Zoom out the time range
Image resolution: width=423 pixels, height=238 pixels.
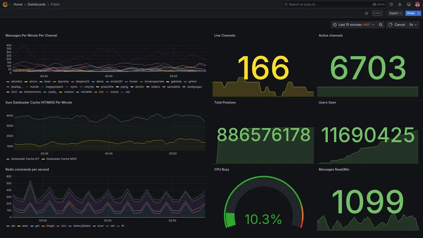[381, 25]
